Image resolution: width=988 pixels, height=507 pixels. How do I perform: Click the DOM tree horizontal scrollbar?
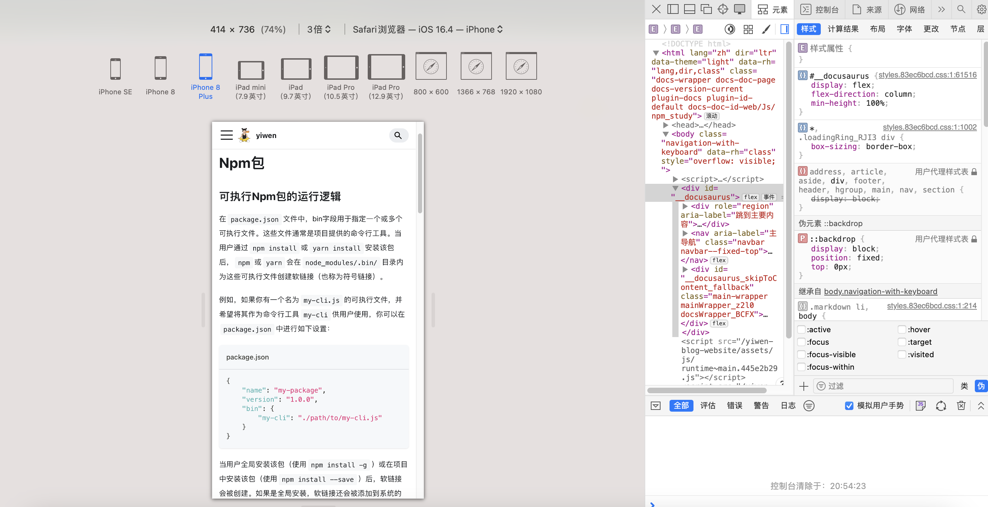click(x=706, y=390)
